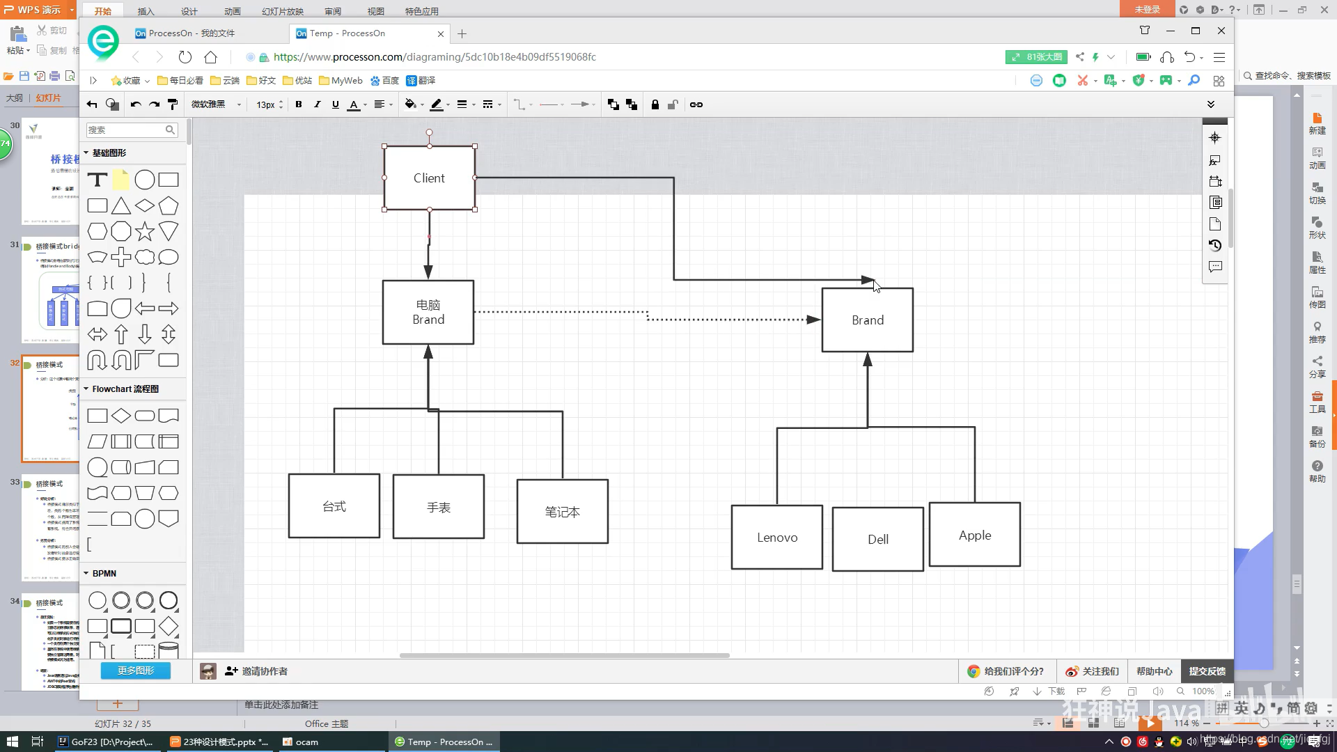This screenshot has width=1337, height=752.
Task: Select the star shape
Action: point(145,231)
